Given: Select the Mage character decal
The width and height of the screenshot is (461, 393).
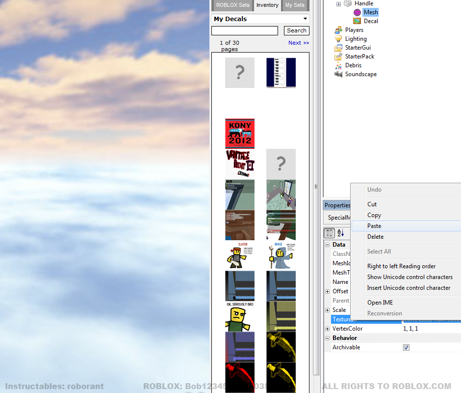Looking at the screenshot, I should point(281,255).
